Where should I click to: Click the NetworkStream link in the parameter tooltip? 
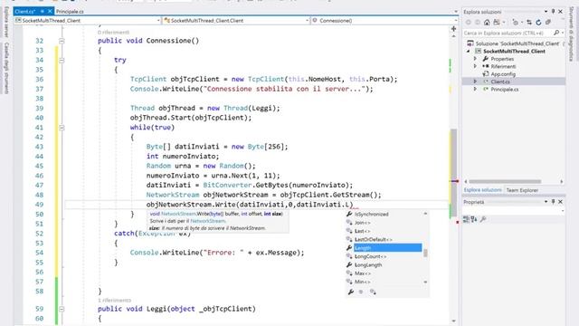click(208, 221)
